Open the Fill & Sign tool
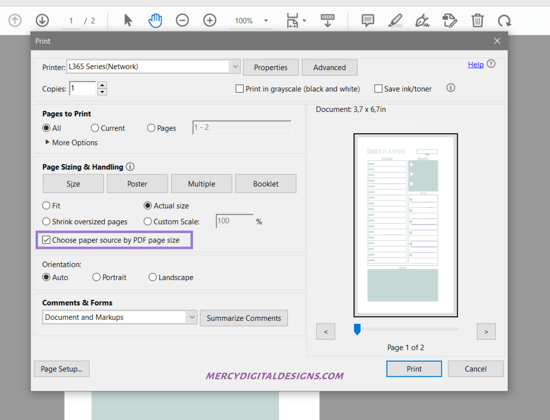This screenshot has width=550, height=420. pos(422,21)
